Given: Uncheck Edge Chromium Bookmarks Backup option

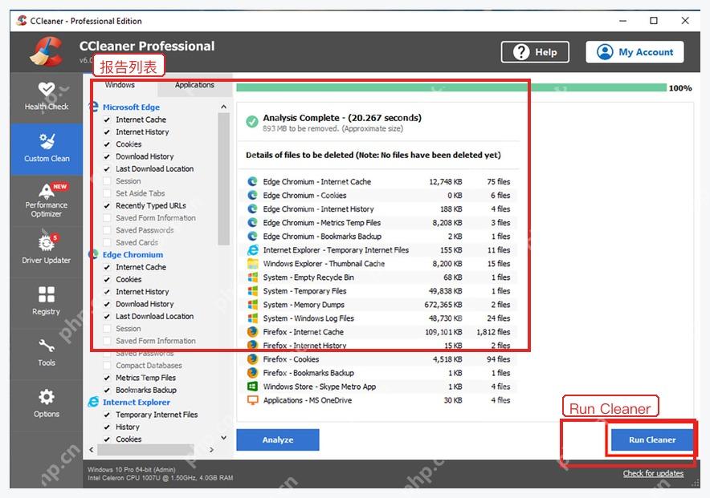Looking at the screenshot, I should click(107, 390).
